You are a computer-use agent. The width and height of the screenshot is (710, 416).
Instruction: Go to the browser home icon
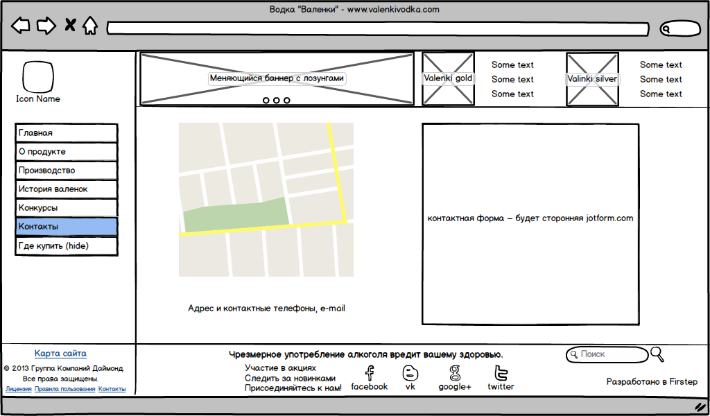pos(90,26)
